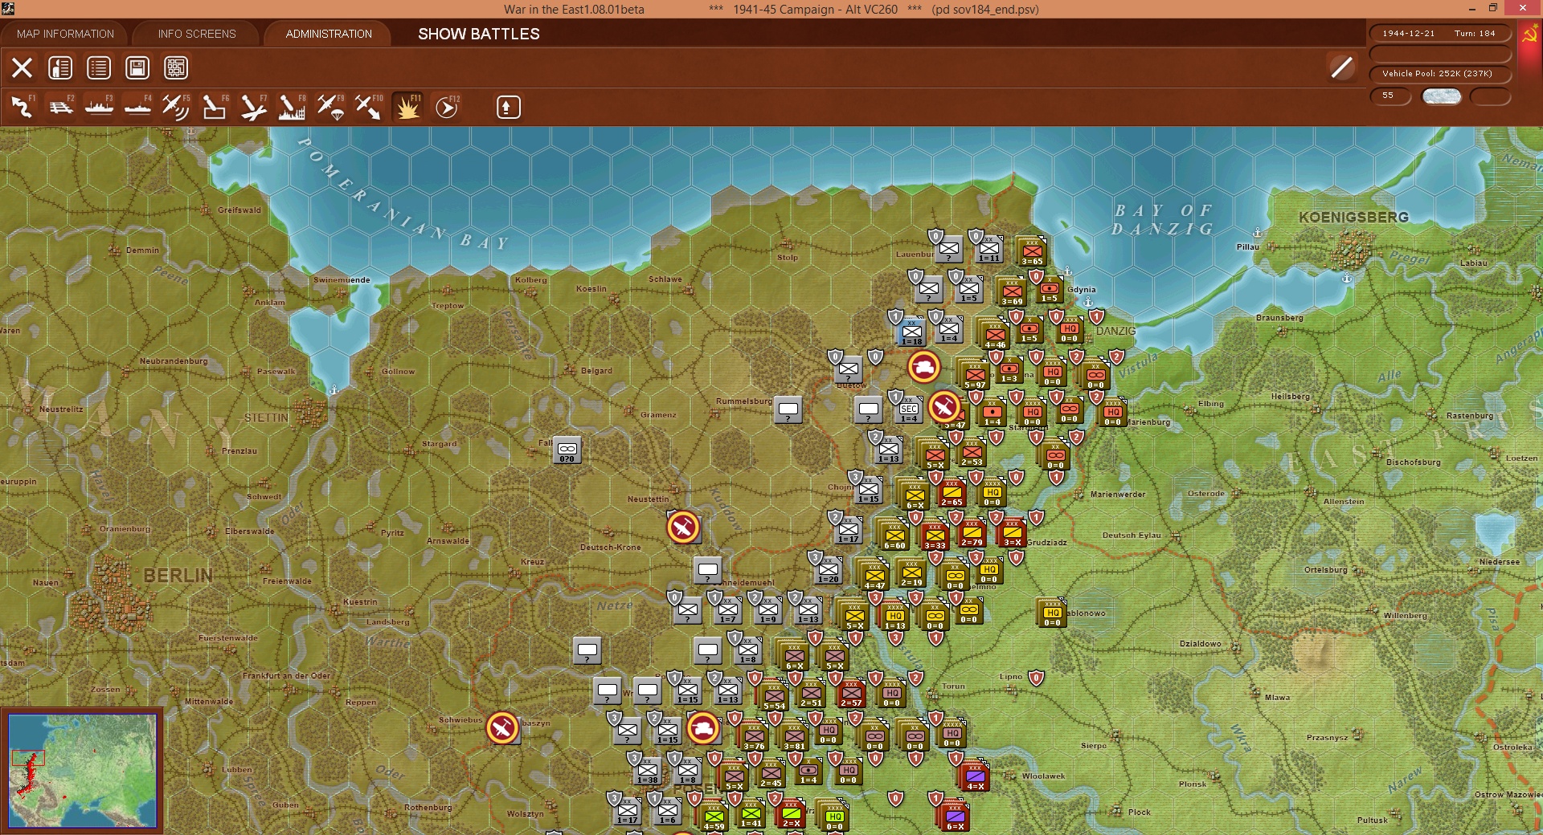This screenshot has width=1543, height=835.
Task: Open the INFO SCREENS tab
Action: tap(197, 34)
